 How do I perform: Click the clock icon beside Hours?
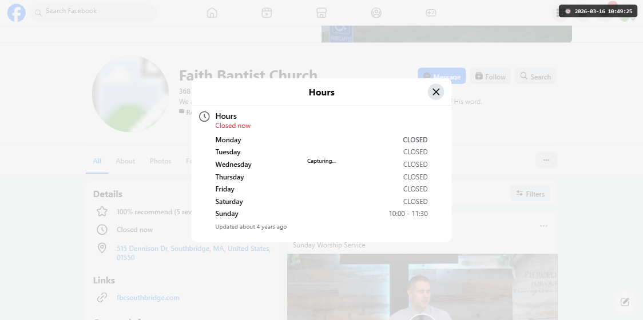click(204, 117)
